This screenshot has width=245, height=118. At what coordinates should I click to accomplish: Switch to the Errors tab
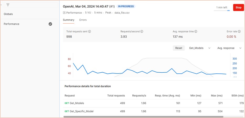83,20
